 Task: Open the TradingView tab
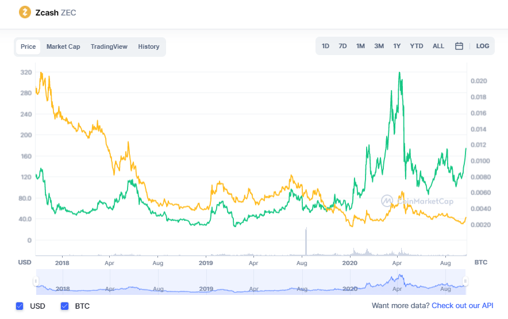(109, 46)
